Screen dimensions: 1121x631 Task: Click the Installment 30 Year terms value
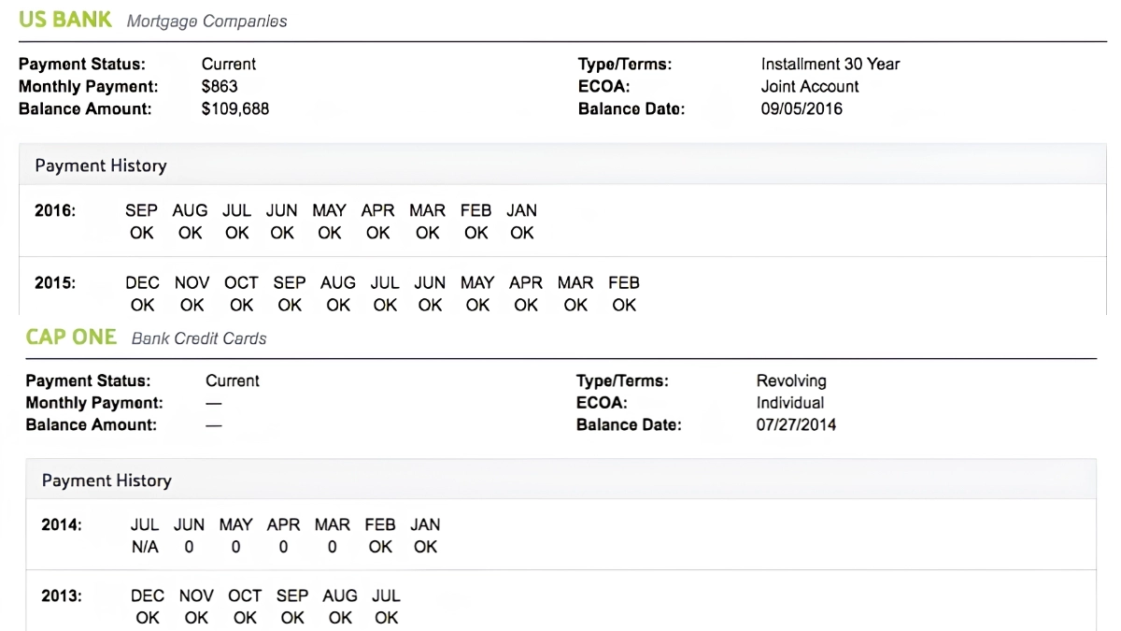click(830, 64)
